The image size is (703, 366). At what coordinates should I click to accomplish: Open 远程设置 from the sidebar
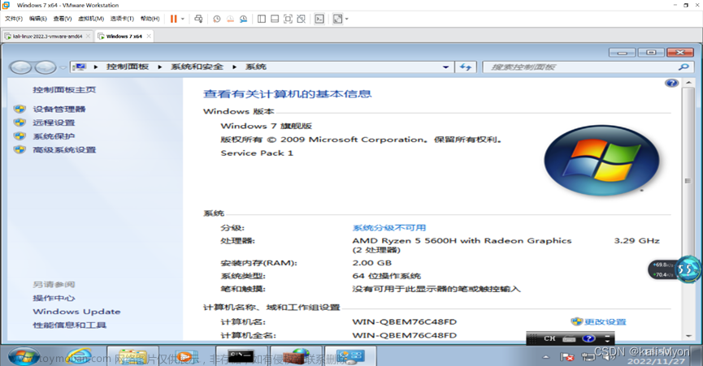54,123
